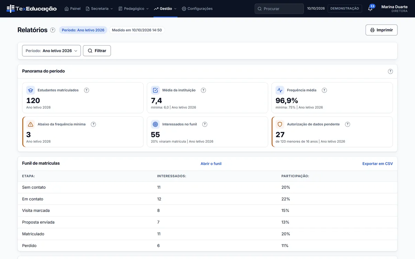Click the warning triangle icon for frequência mínima
This screenshot has height=259, width=415.
pos(31,124)
